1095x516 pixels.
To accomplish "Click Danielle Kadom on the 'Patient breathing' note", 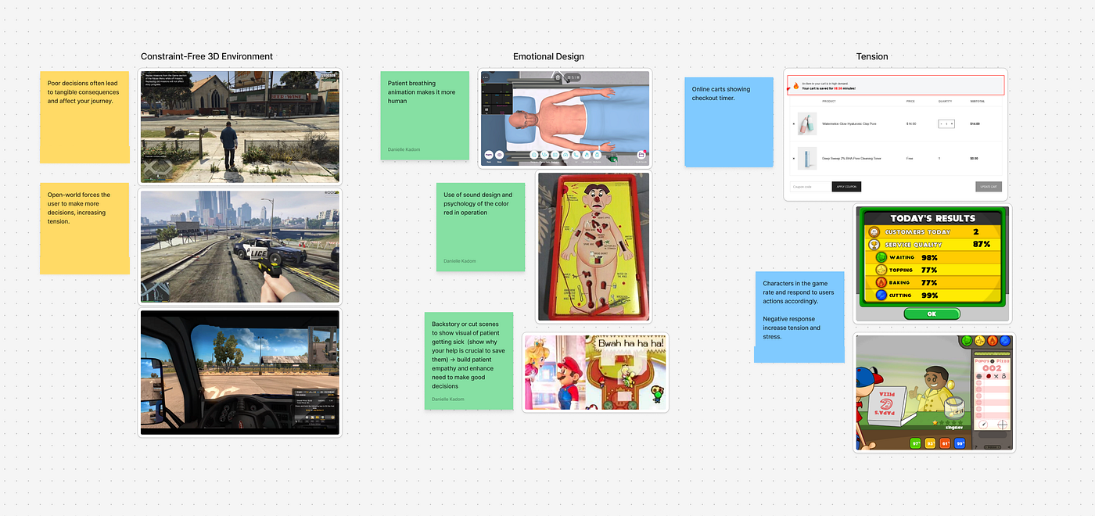I will pyautogui.click(x=404, y=149).
